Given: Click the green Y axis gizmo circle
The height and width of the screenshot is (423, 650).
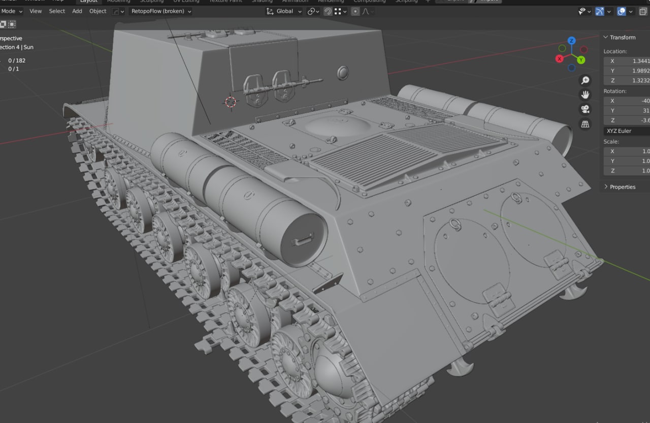Looking at the screenshot, I should (x=581, y=60).
